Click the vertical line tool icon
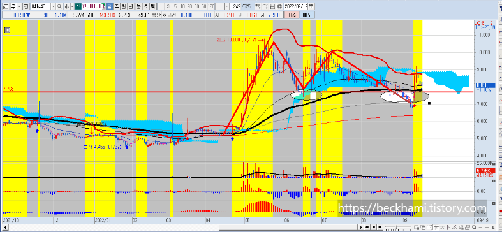The width and height of the screenshot is (502, 232). click(448, 228)
